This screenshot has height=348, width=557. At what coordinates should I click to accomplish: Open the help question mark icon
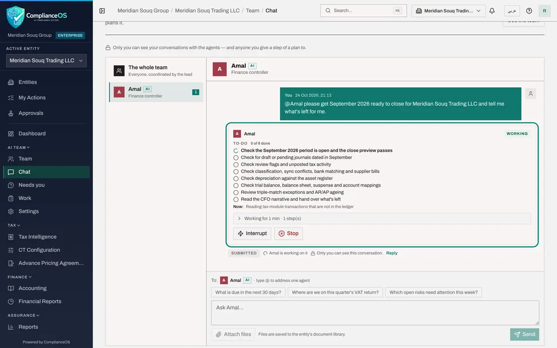coord(529,11)
